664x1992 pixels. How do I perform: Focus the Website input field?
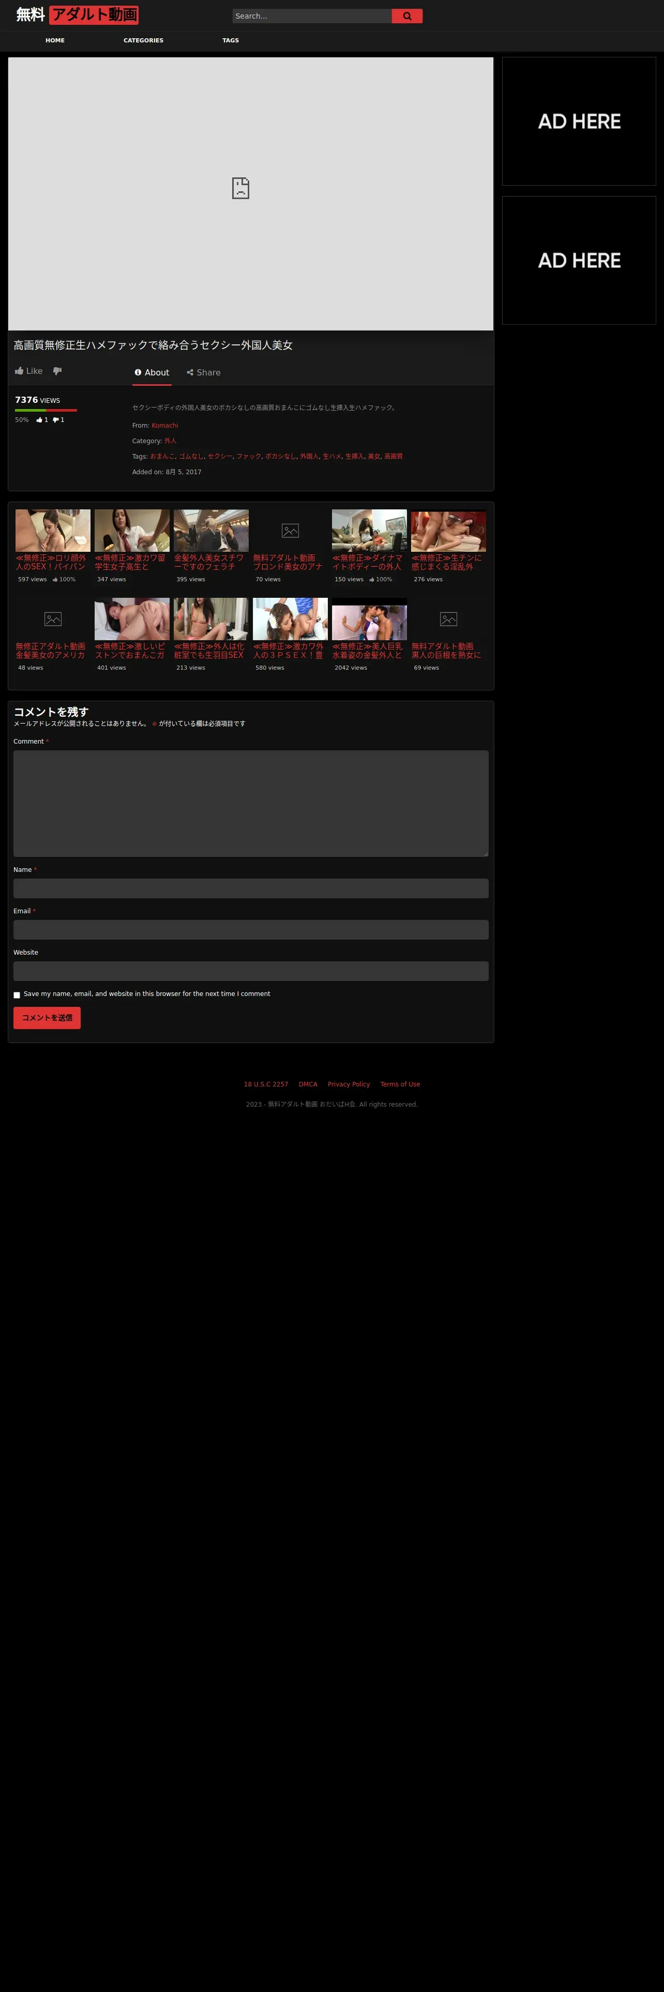coord(250,971)
